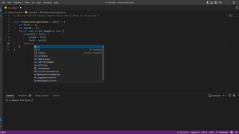Open the Edit menu
239x134 pixels.
coord(9,3)
